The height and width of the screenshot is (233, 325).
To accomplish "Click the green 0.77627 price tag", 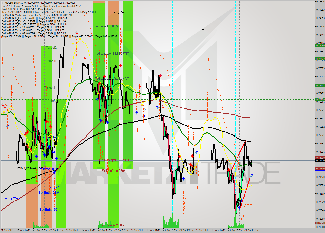I will click(x=320, y=59).
